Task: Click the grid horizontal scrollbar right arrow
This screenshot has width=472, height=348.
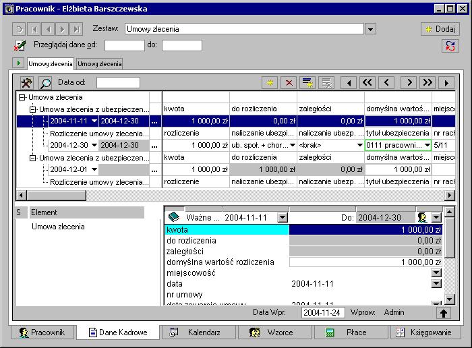Action: (450, 196)
